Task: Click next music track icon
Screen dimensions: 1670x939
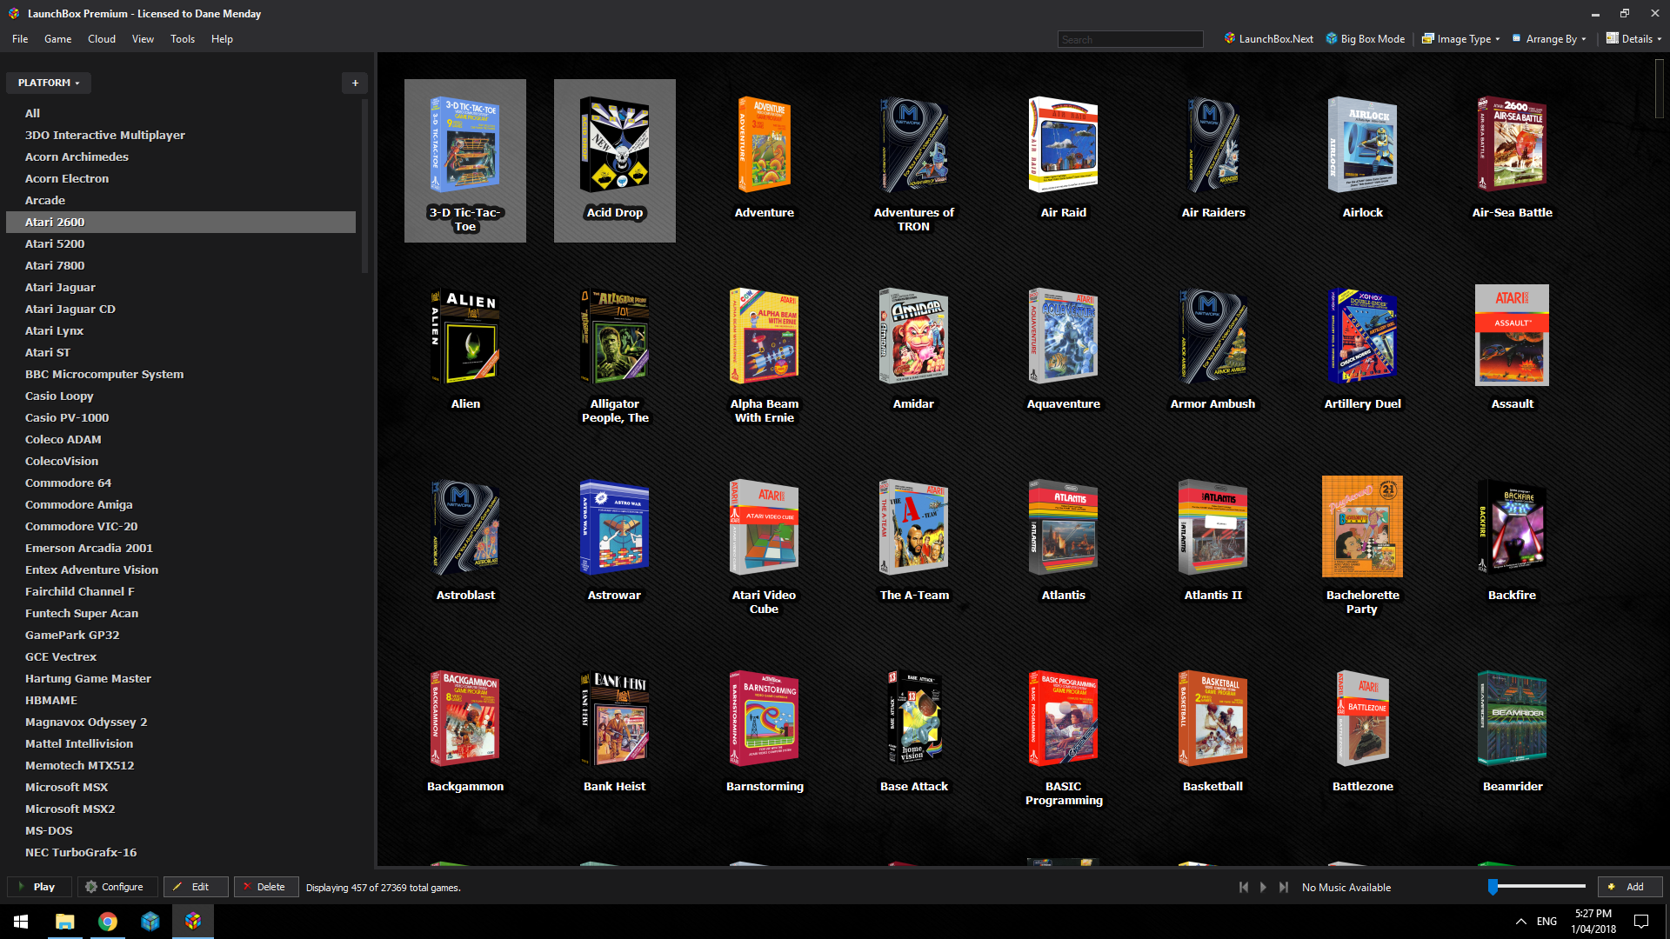Action: (1284, 887)
